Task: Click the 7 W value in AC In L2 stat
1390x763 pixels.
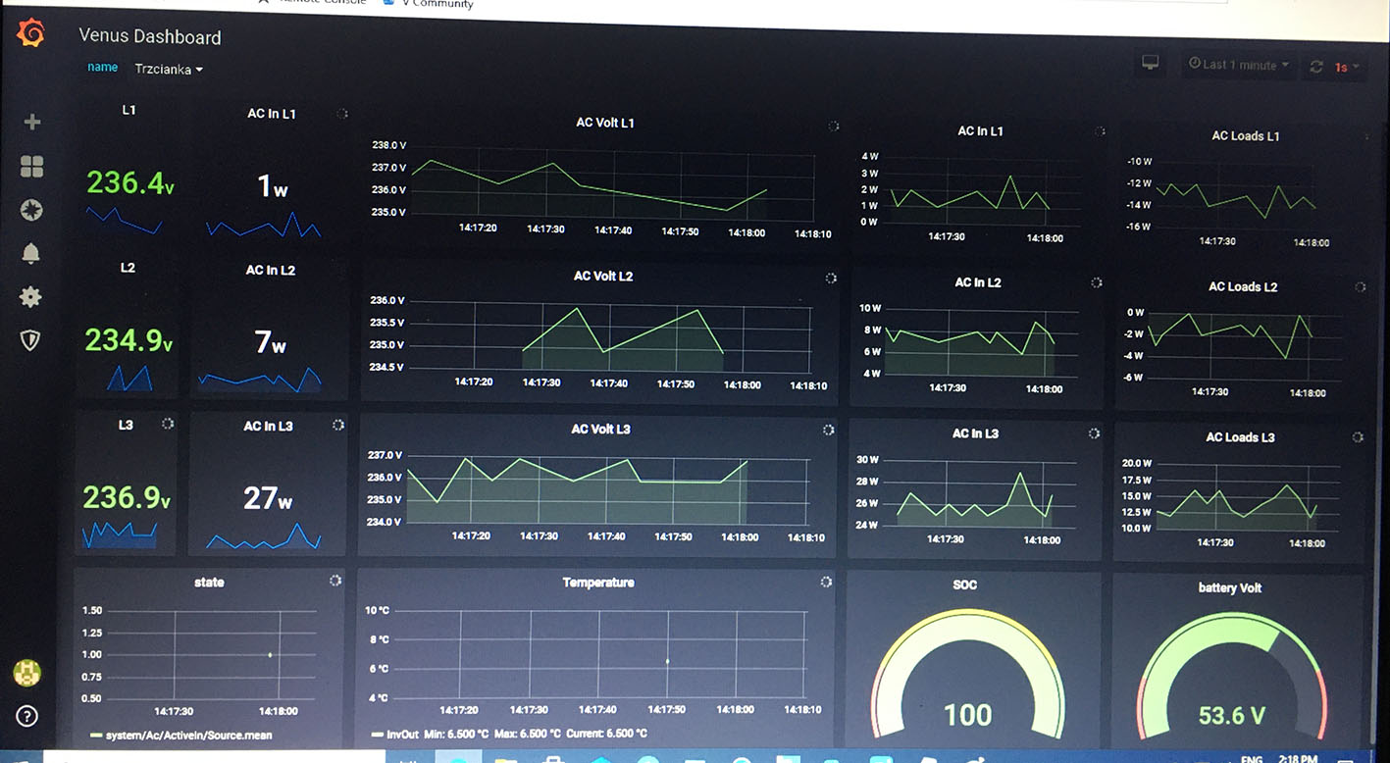Action: (270, 342)
